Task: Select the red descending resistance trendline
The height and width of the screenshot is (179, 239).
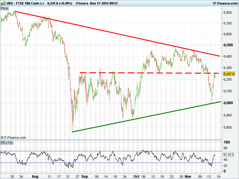Action: [117, 34]
